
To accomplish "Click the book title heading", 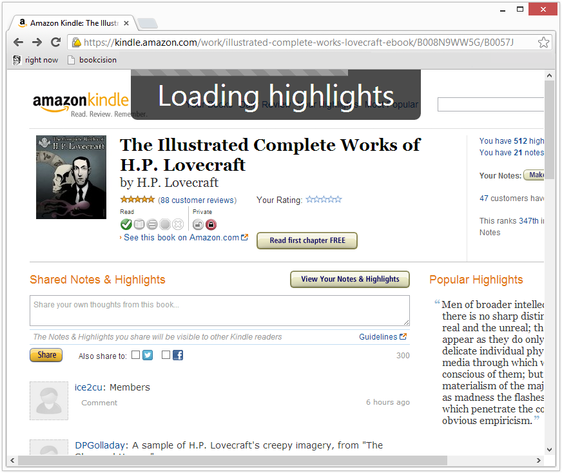I will tap(270, 155).
